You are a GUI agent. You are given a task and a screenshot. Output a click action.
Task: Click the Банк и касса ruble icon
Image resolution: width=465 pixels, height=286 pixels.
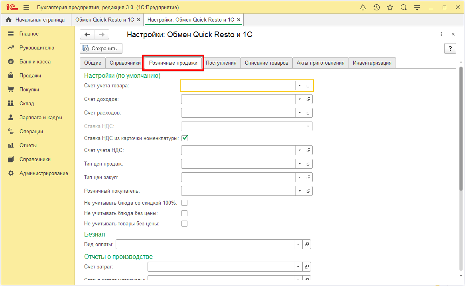(x=11, y=61)
